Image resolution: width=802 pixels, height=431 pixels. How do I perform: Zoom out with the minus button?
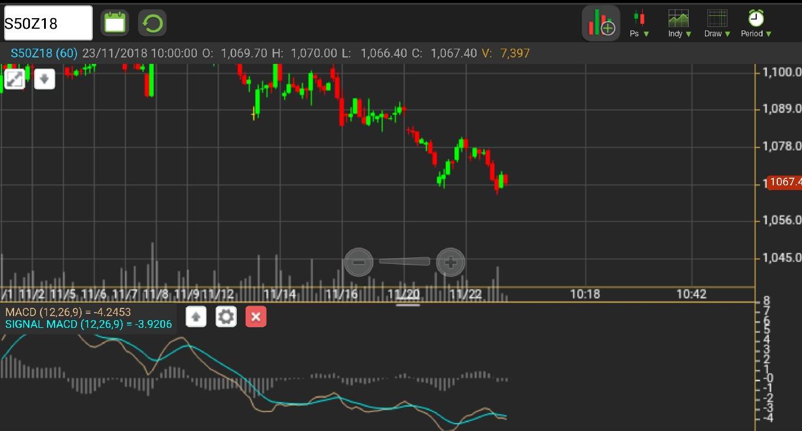coord(359,262)
